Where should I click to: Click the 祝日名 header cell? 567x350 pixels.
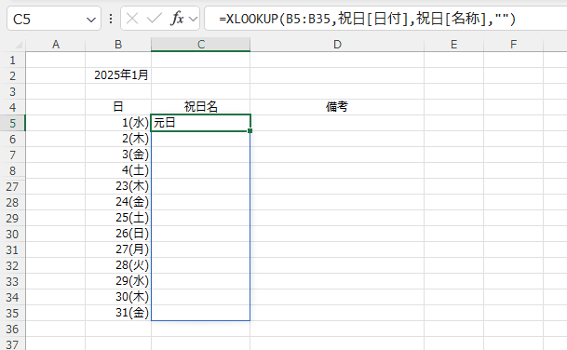click(x=201, y=107)
